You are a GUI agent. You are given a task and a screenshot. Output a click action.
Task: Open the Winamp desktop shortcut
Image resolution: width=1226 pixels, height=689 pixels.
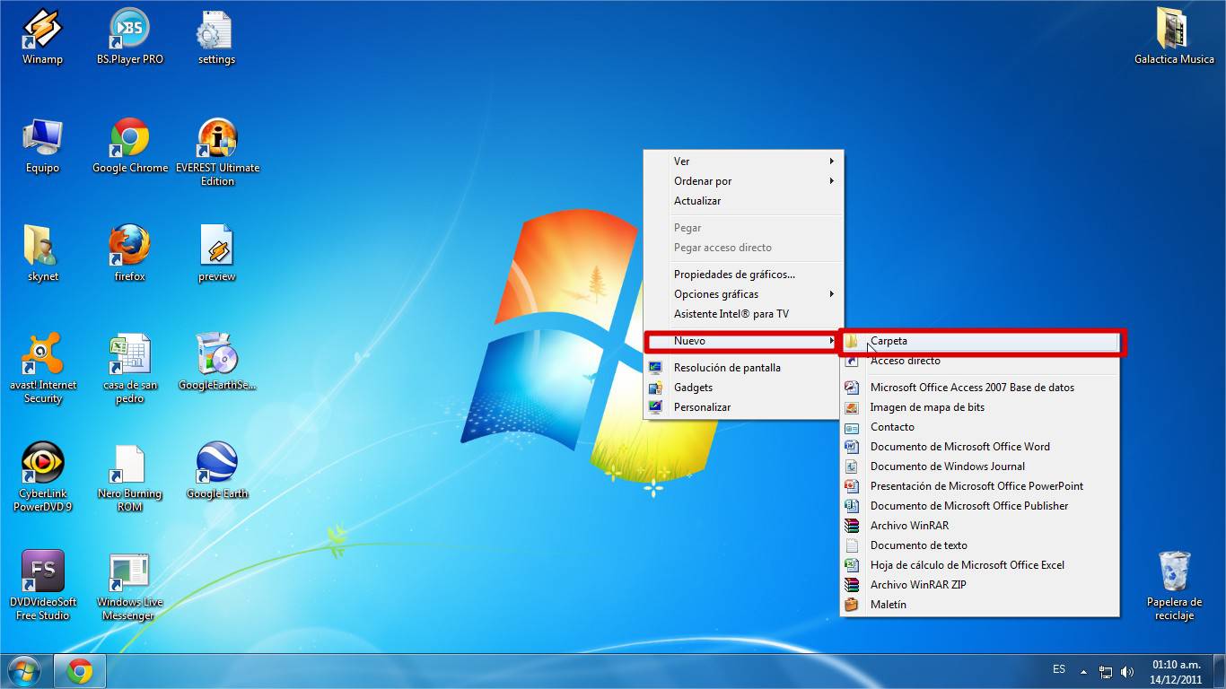(x=42, y=31)
